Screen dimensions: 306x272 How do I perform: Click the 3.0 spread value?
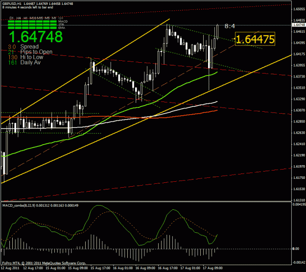pyautogui.click(x=12, y=47)
